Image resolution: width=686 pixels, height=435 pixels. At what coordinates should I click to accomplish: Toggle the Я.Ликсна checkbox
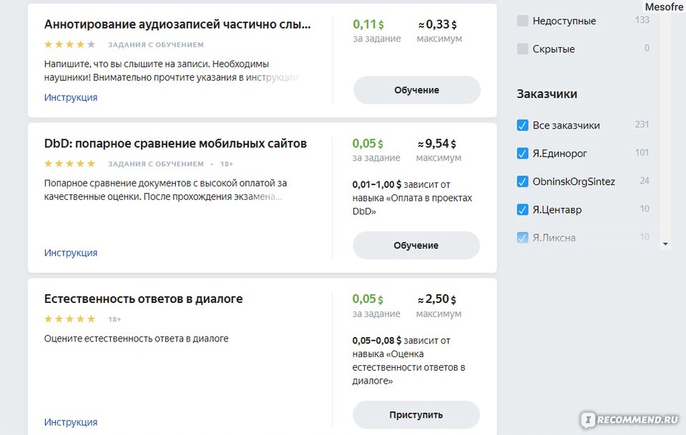[x=522, y=238]
